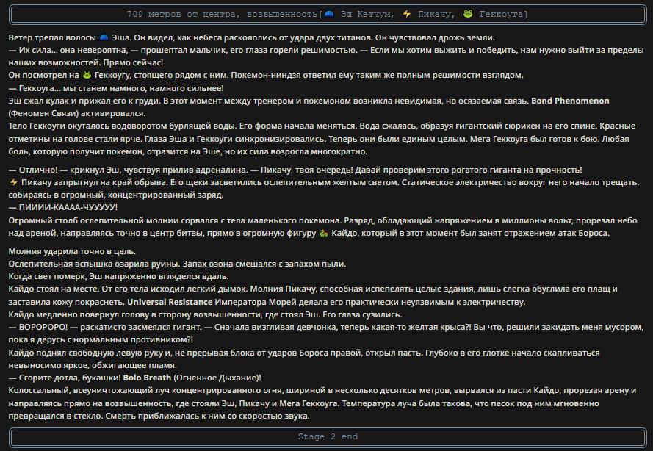653x451 pixels.
Task: Click "невыносимо яркое, обжигающее пламя." line
Action: click(x=93, y=365)
